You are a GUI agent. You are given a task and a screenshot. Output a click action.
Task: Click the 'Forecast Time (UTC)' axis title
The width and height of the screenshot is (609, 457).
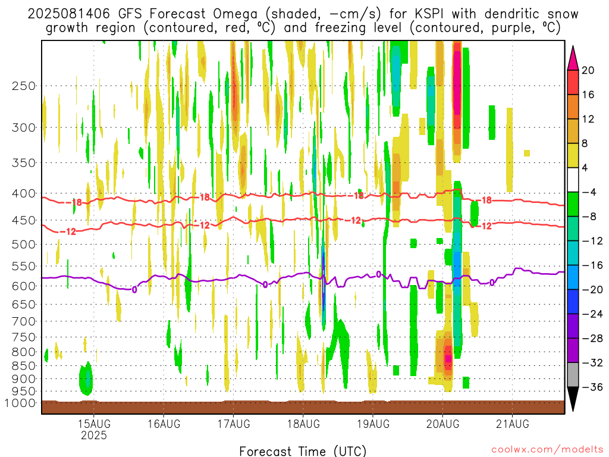(x=303, y=451)
